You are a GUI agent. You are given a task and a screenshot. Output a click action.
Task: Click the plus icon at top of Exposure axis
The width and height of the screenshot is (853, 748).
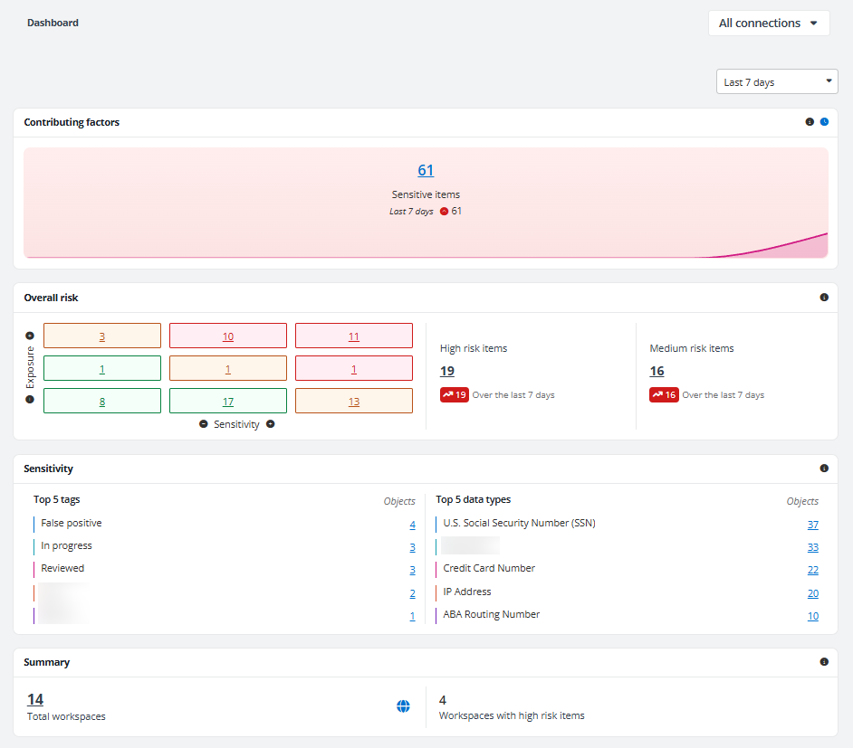tap(30, 336)
